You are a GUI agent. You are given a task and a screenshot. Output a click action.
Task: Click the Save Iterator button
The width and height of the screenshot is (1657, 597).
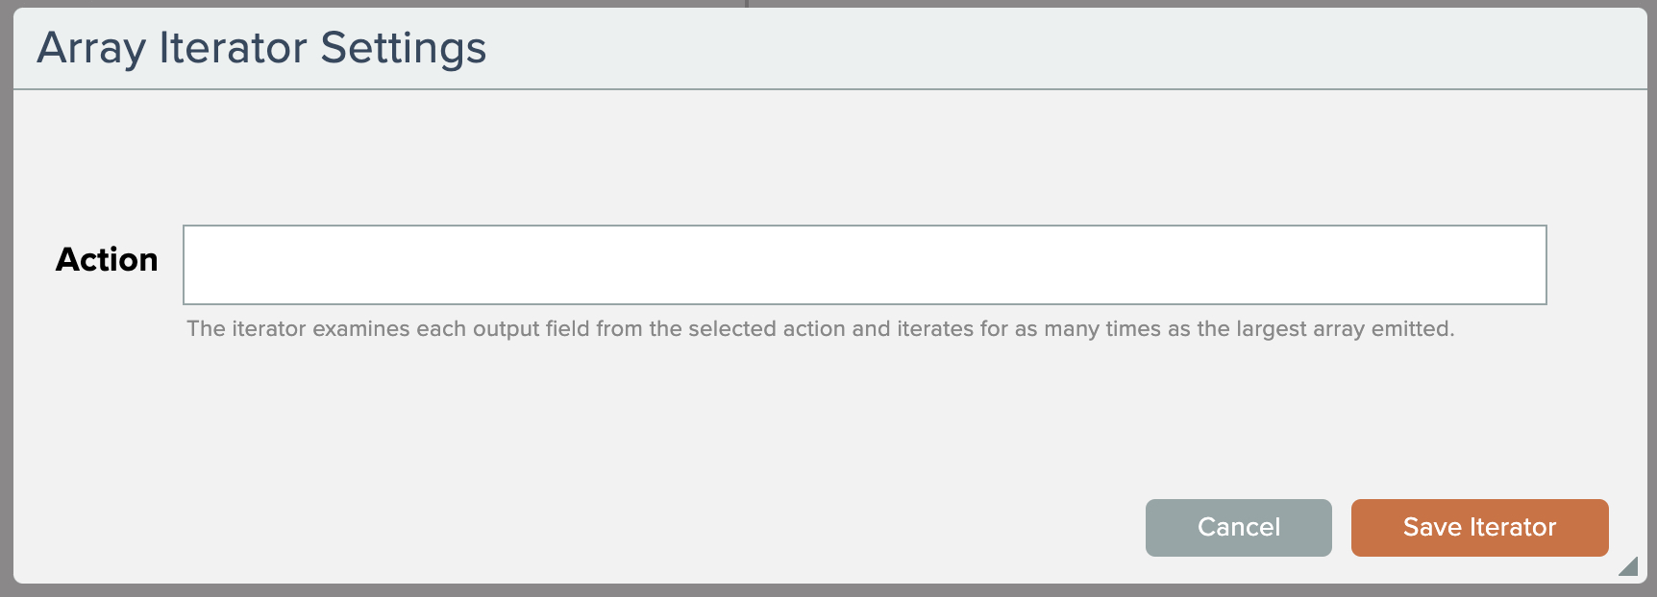point(1479,527)
